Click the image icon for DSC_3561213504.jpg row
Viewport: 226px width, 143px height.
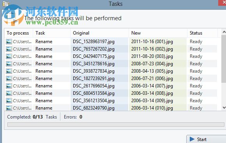[9, 101]
